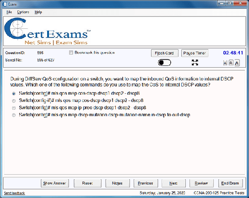Image resolution: width=249 pixels, height=198 pixels.
Task: Close the Exam window
Action: point(240,3)
